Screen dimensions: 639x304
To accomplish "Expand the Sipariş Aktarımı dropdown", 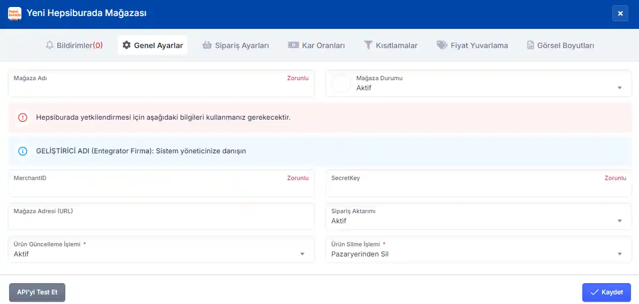I will click(x=480, y=216).
